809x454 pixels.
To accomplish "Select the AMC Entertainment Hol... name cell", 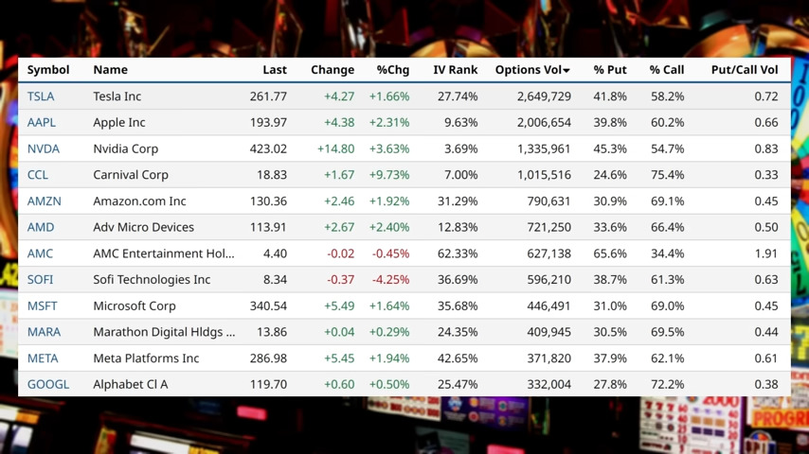I will [164, 253].
